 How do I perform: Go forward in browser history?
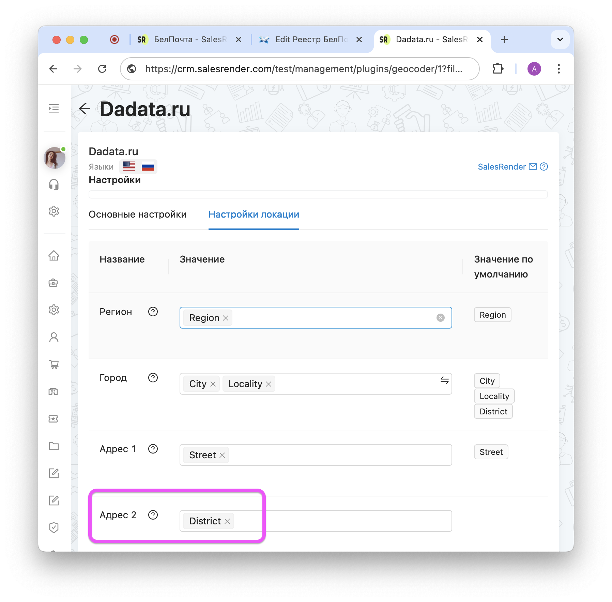(x=78, y=69)
